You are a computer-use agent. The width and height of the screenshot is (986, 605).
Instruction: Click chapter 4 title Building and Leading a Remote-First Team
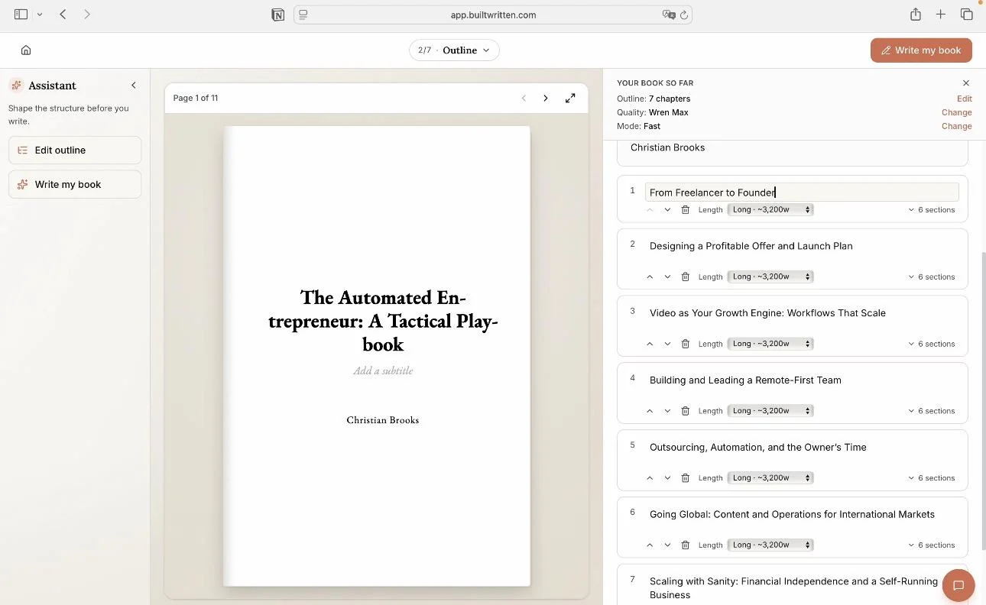coord(745,380)
